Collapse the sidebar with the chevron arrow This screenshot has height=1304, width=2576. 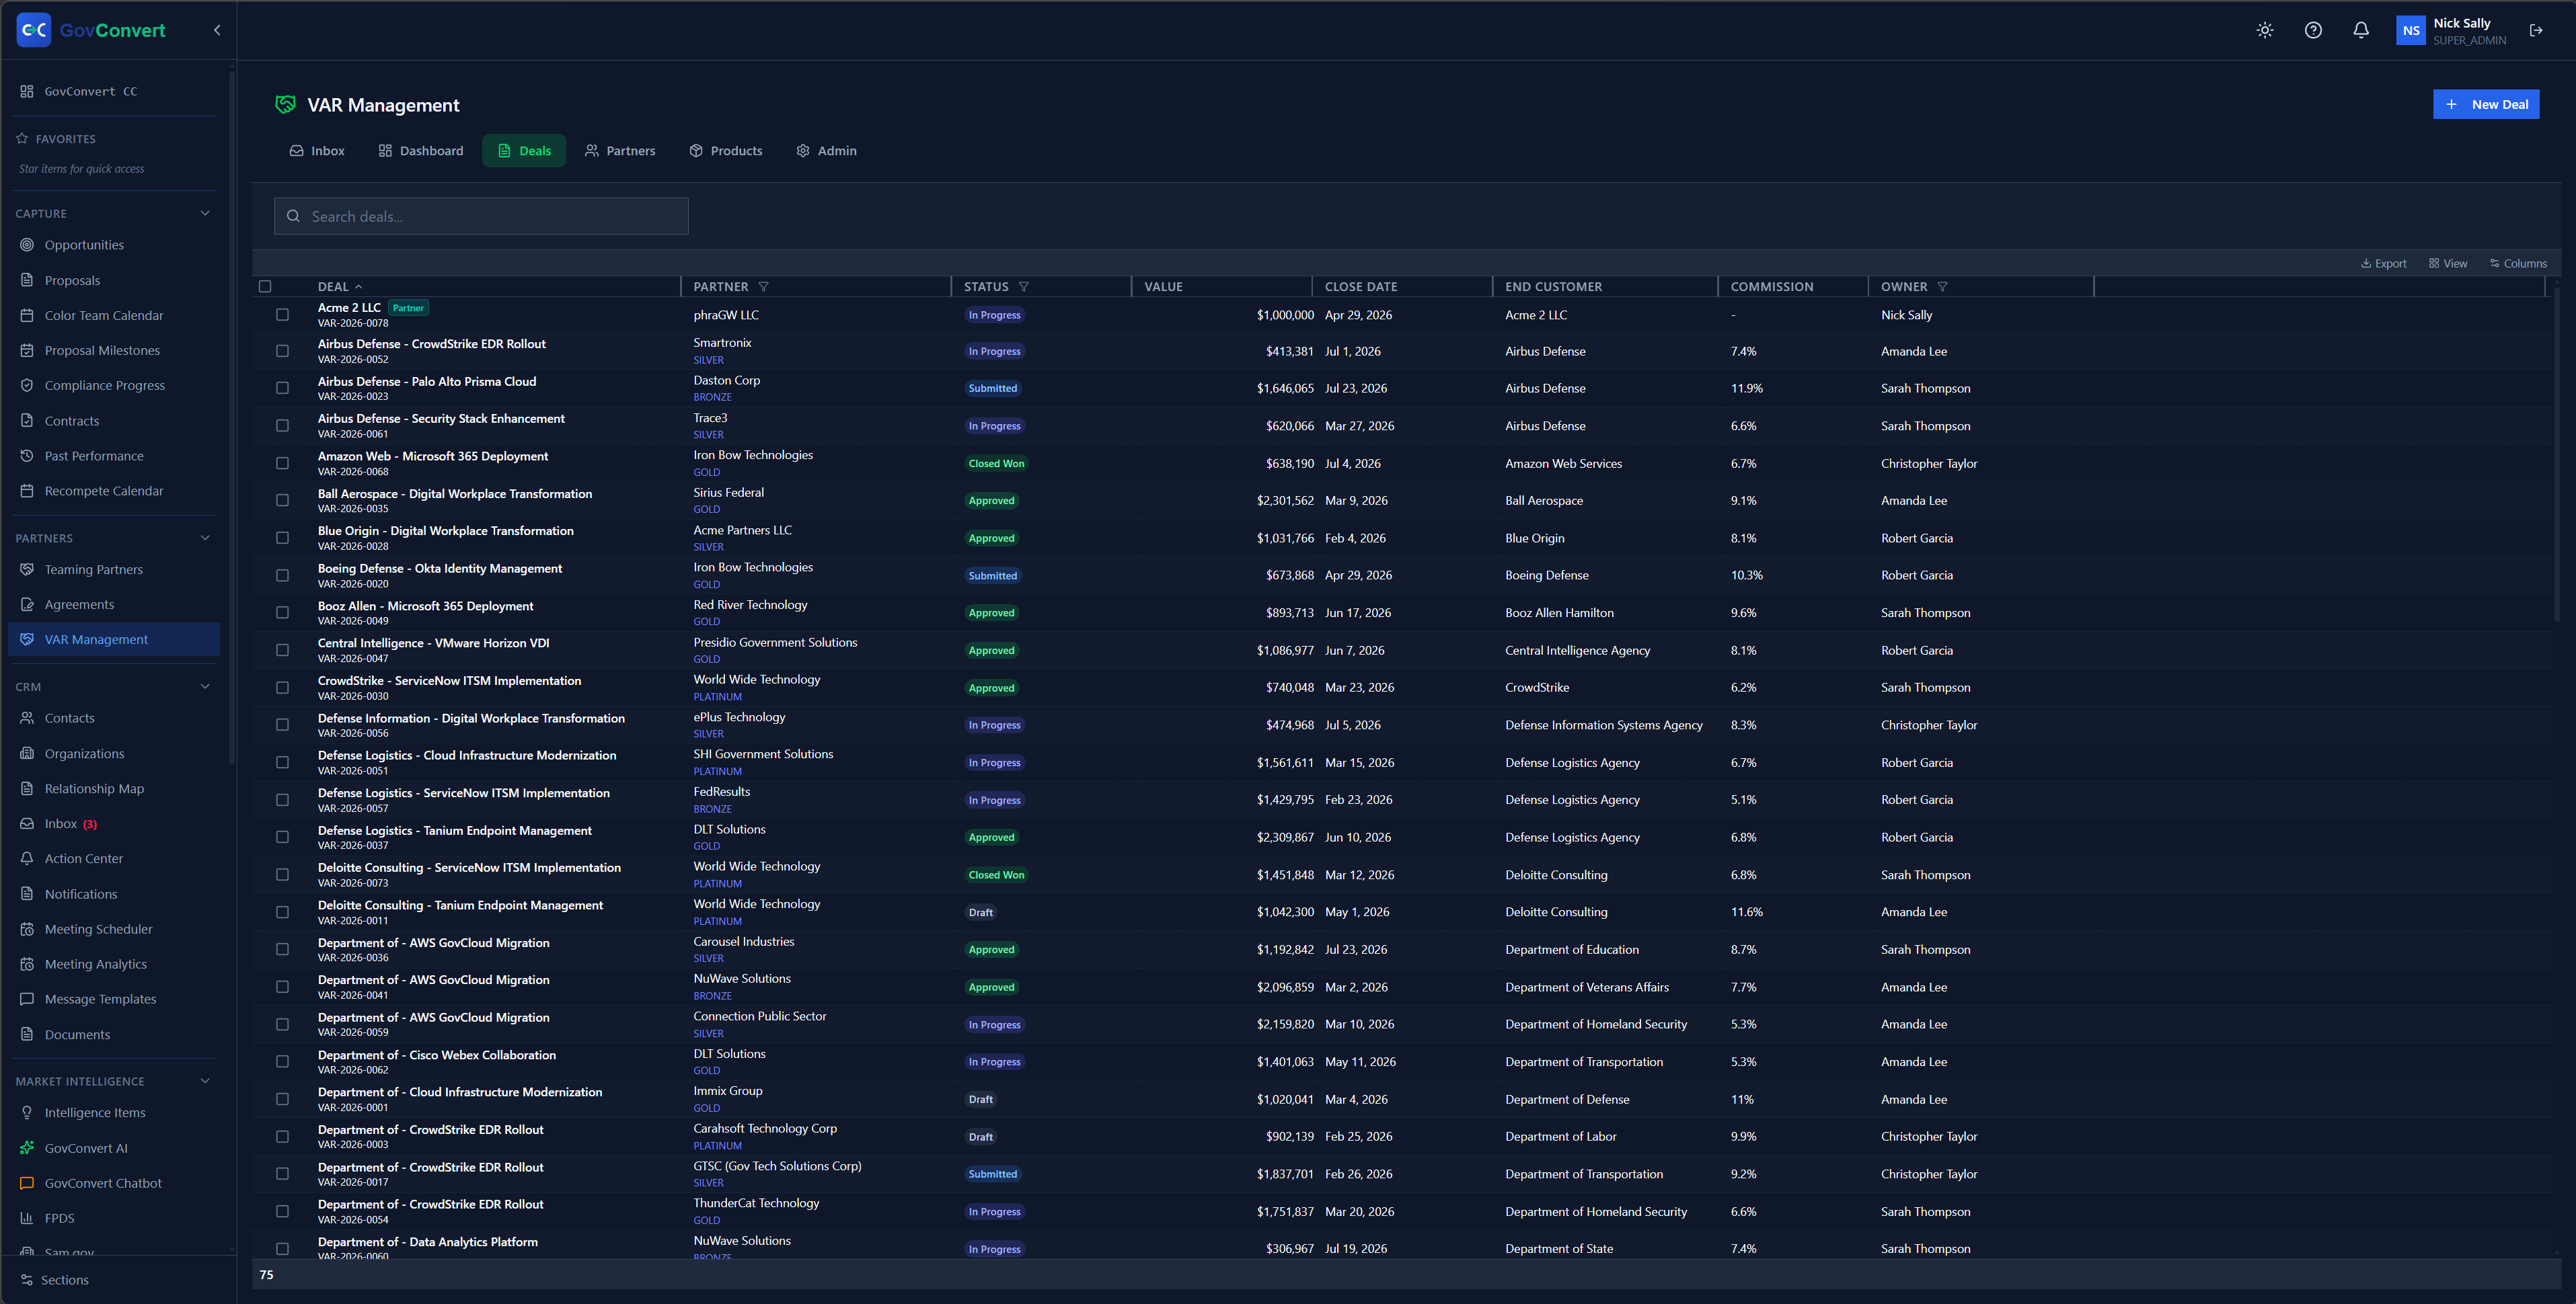coord(217,30)
